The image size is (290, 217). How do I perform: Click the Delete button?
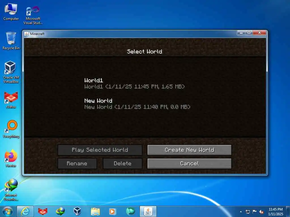coord(122,164)
